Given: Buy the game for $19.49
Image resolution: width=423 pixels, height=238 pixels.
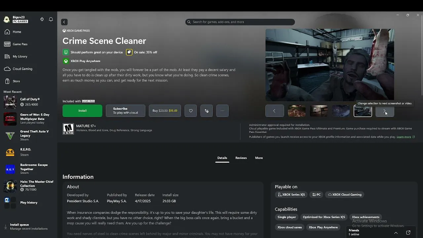Looking at the screenshot, I should point(165,111).
